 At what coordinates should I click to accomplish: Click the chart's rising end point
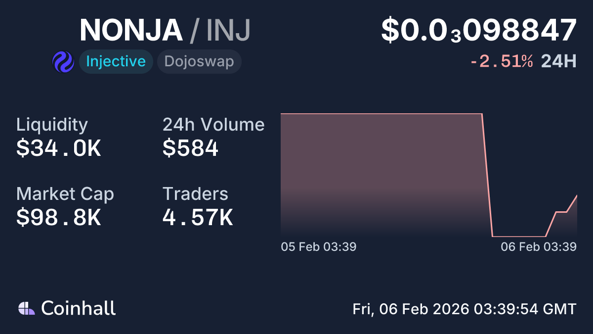tap(576, 197)
